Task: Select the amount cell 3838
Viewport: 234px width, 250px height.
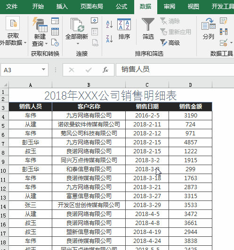Action: [x=190, y=241]
